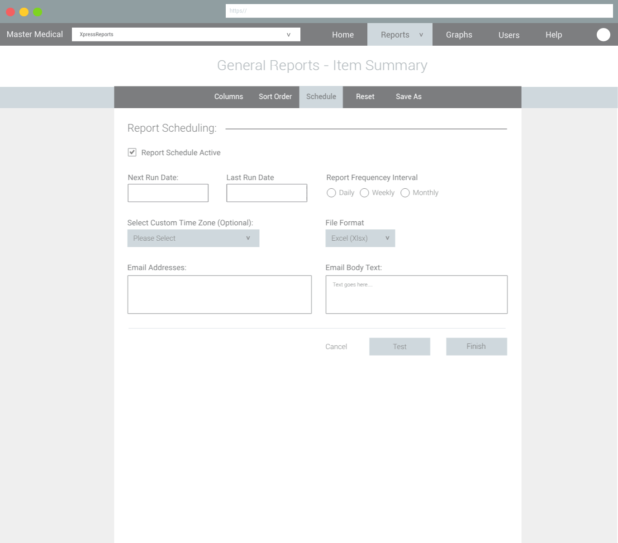Screen dimensions: 618x543
Task: Click the red window close dot
Action: pyautogui.click(x=10, y=12)
